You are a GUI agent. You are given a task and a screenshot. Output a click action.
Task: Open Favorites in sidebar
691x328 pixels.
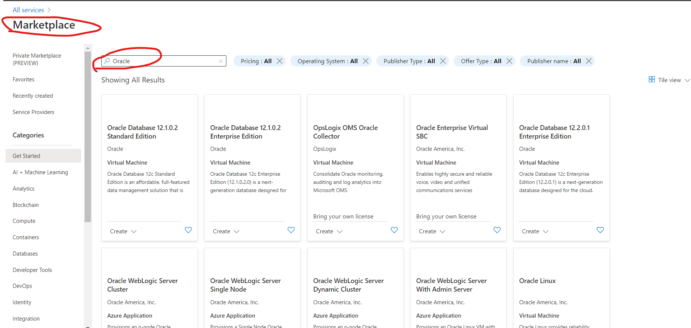point(23,79)
